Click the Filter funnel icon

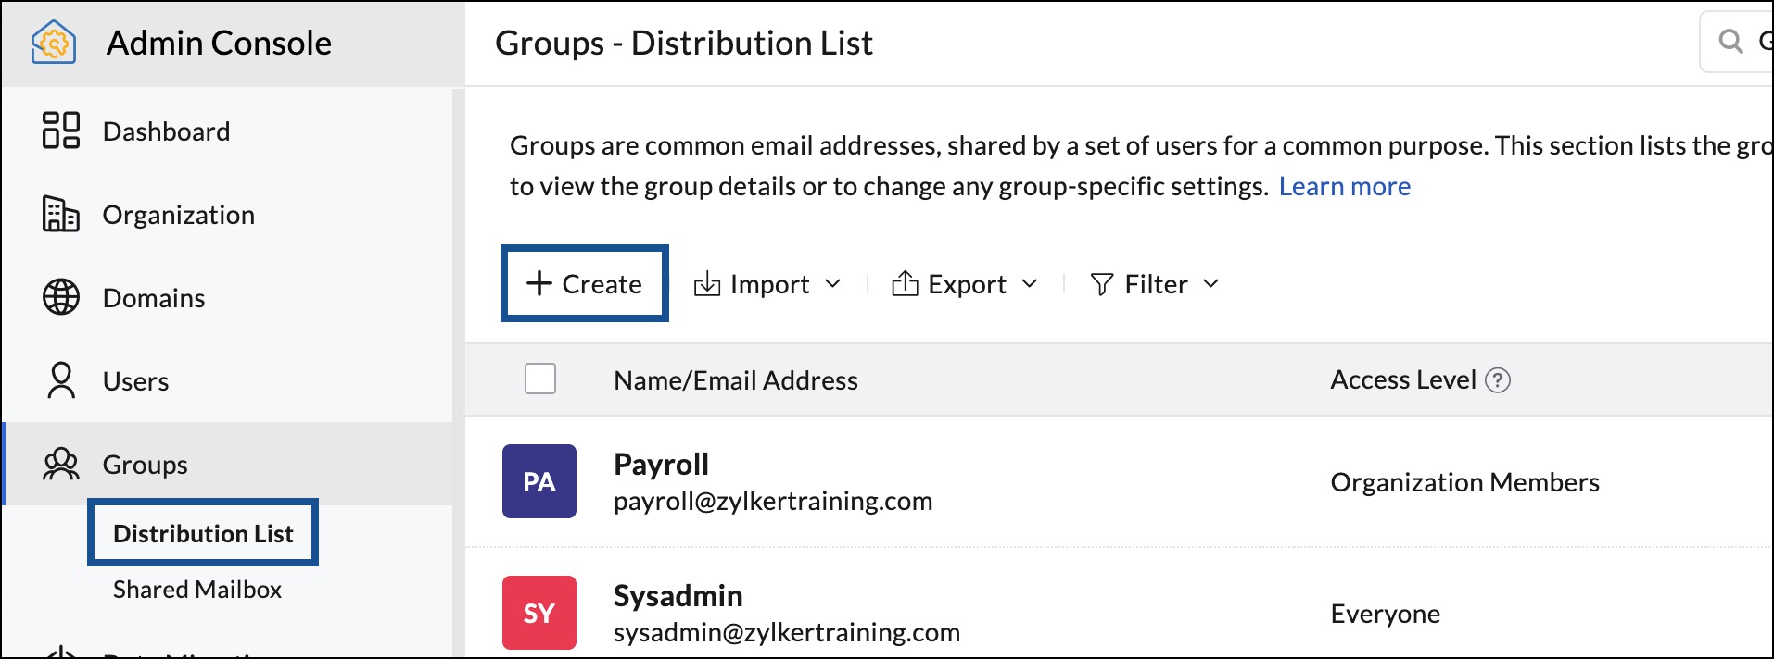pos(1102,284)
